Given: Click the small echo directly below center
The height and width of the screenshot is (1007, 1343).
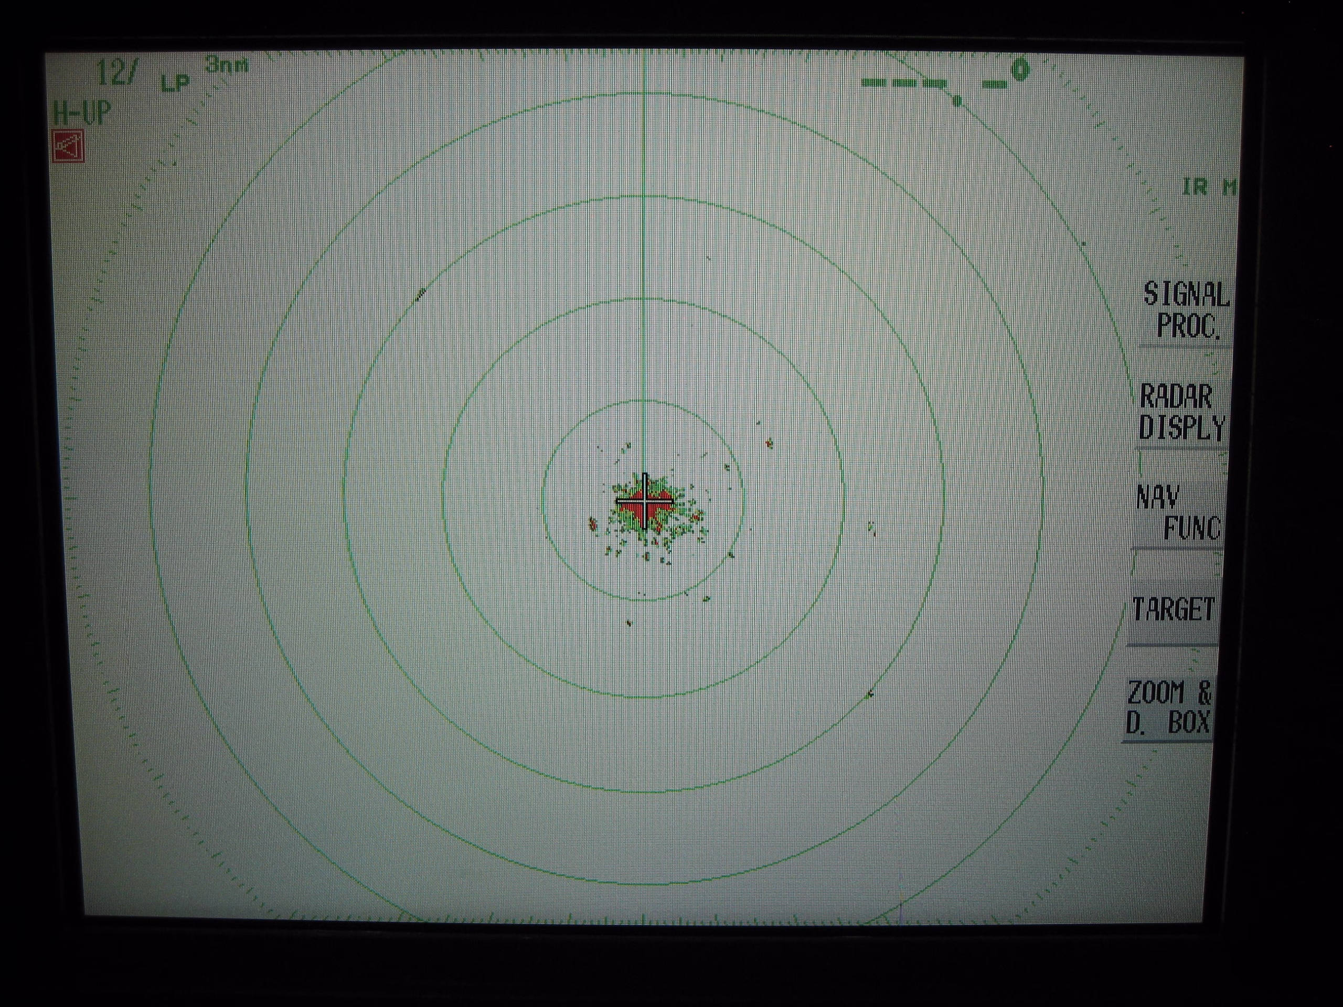Looking at the screenshot, I should pos(629,623).
